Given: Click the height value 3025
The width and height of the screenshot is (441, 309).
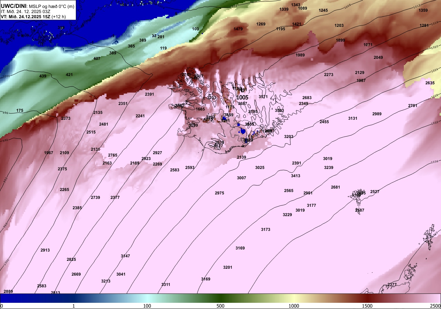Looking at the screenshot, I should pyautogui.click(x=260, y=168).
